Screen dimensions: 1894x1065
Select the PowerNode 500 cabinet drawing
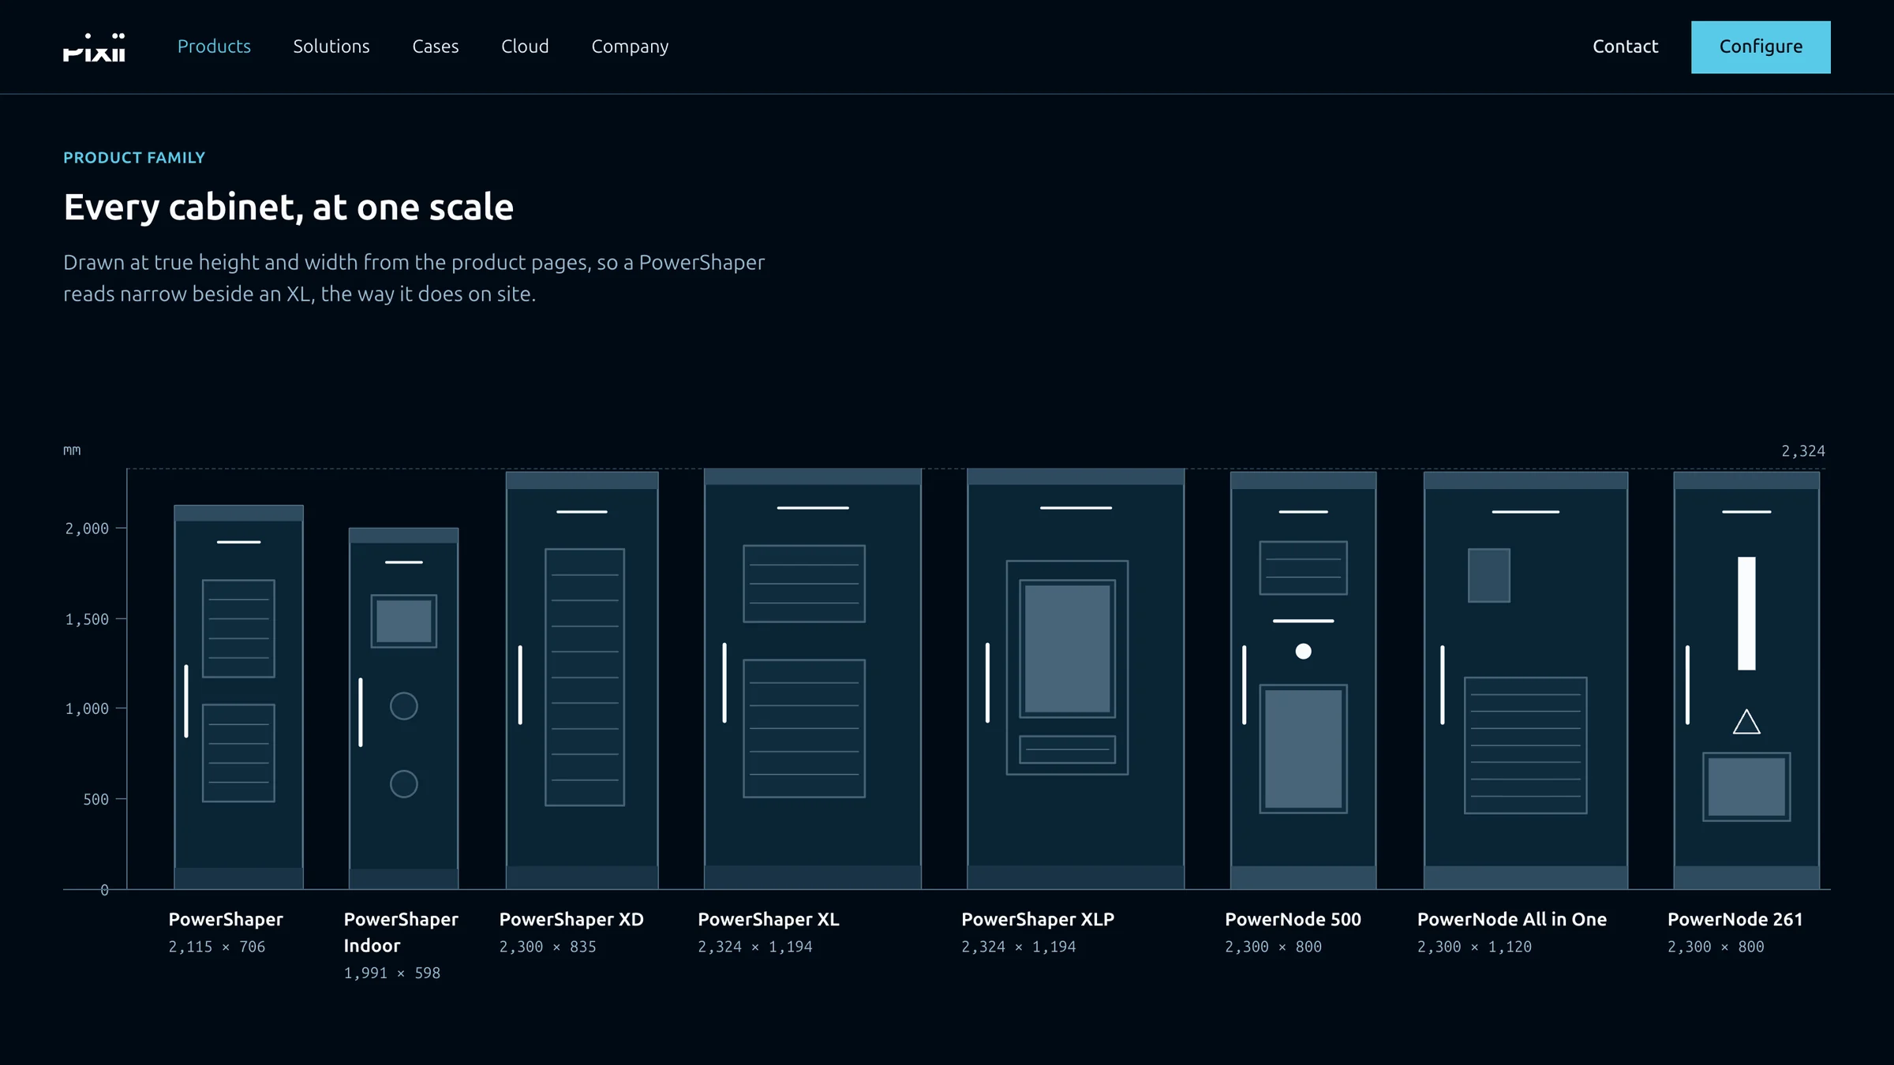coord(1303,680)
